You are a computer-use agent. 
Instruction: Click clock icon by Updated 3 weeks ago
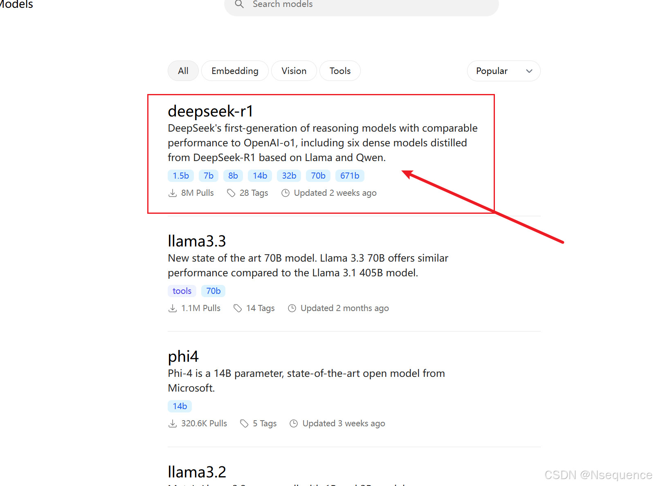294,423
